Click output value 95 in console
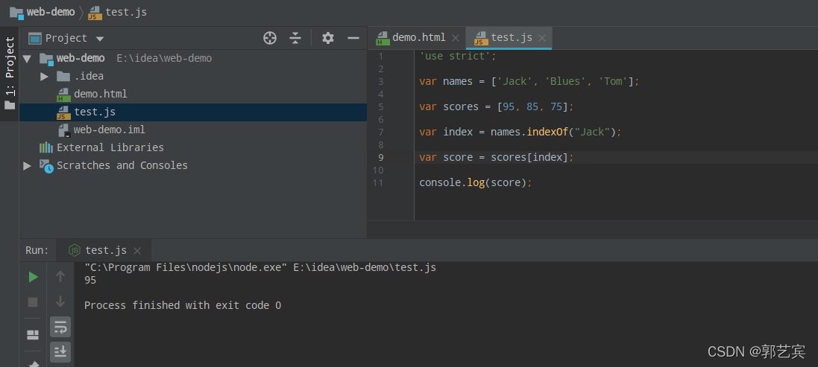818x367 pixels. [90, 280]
